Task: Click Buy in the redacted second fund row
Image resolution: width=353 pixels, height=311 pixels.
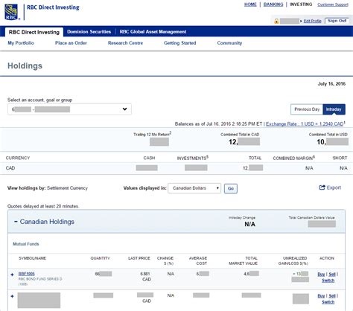Action: pyautogui.click(x=321, y=296)
